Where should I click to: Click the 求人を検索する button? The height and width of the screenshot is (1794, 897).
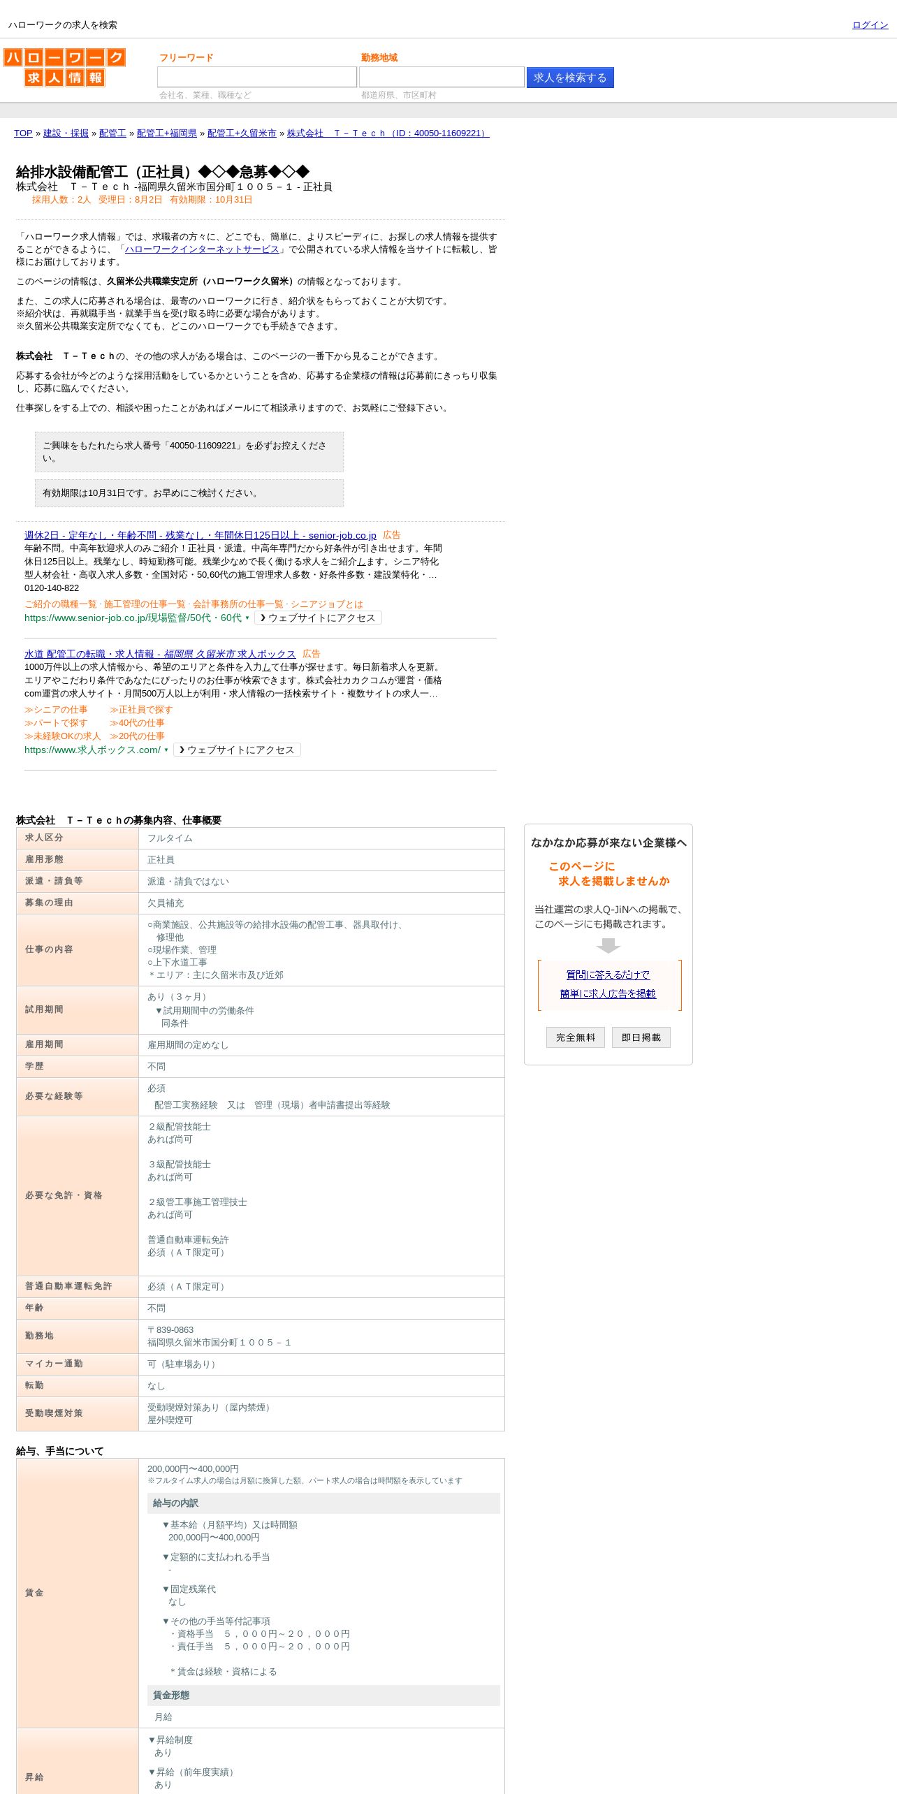570,78
